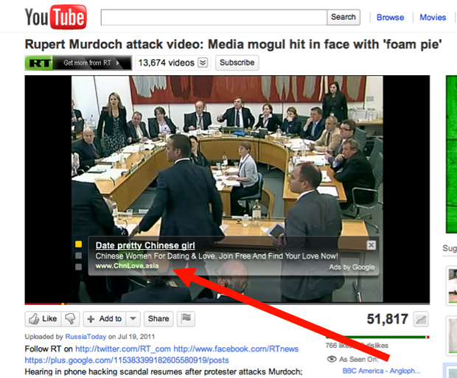Click the eye icon beside 'As Seen On'

[x=332, y=359]
